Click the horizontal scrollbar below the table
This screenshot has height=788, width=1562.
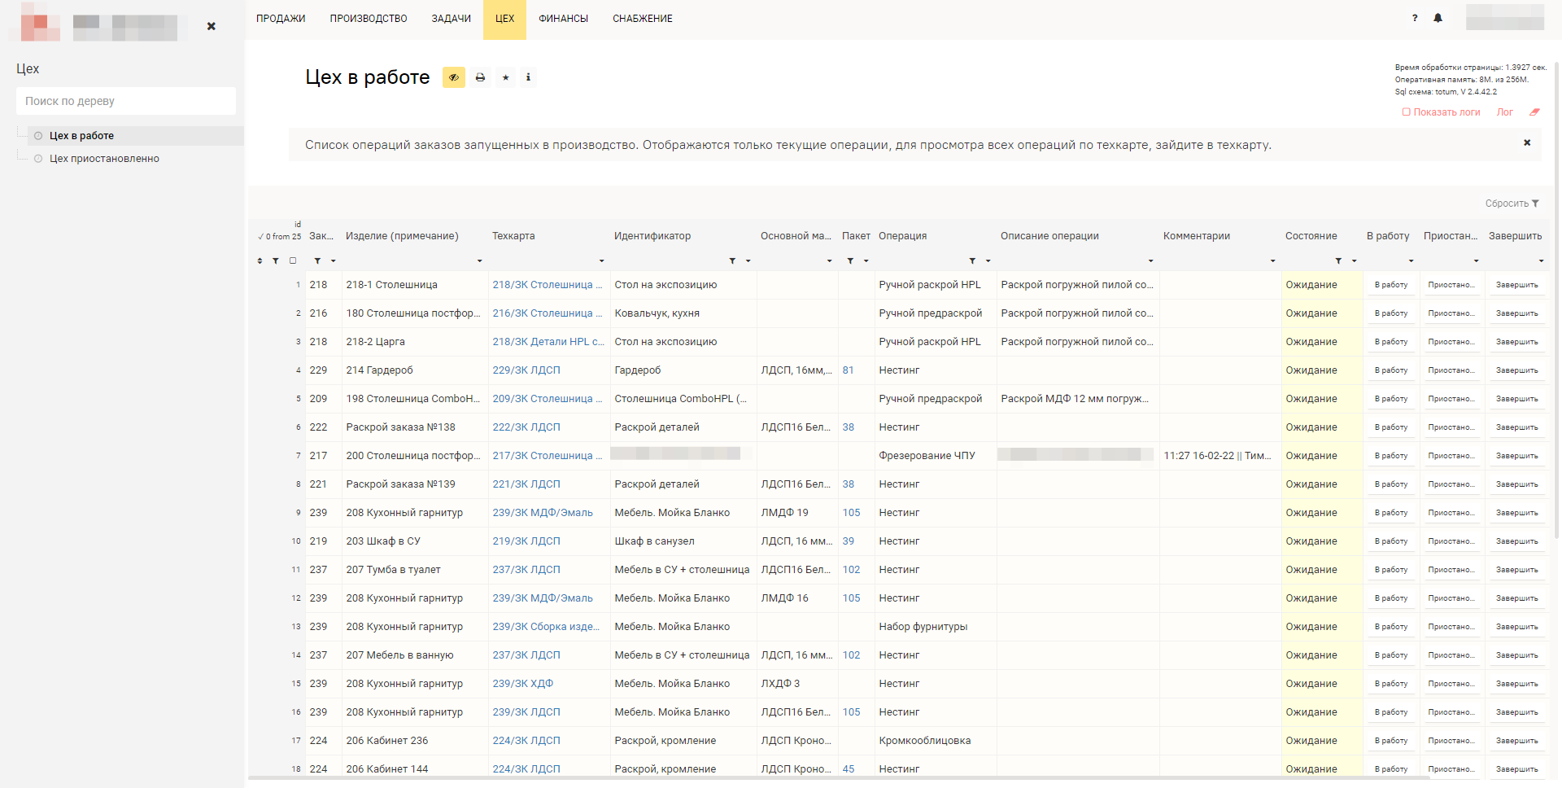838,778
